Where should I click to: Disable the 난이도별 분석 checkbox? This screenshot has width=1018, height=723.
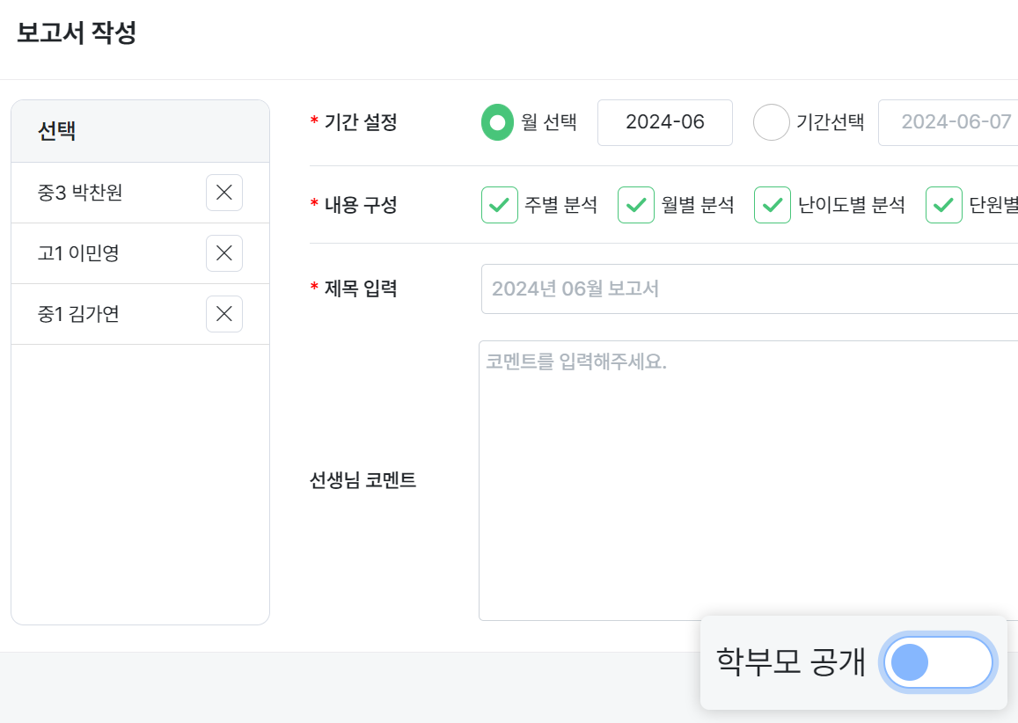772,205
